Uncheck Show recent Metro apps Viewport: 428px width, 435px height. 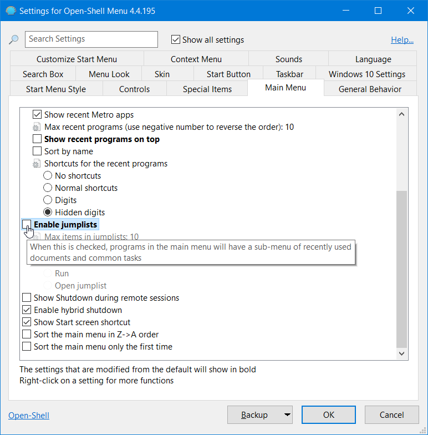point(37,114)
